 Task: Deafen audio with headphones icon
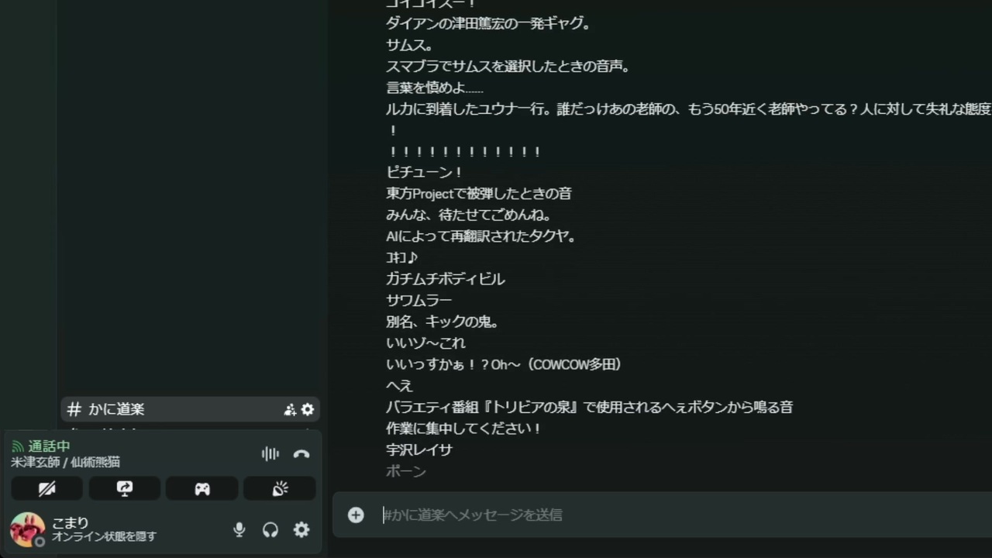click(x=270, y=529)
